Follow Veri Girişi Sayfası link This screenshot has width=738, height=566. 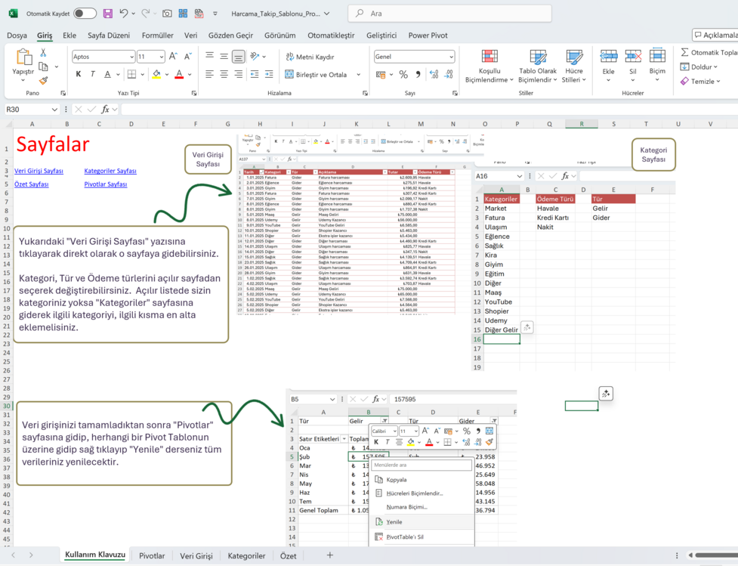[x=39, y=171]
